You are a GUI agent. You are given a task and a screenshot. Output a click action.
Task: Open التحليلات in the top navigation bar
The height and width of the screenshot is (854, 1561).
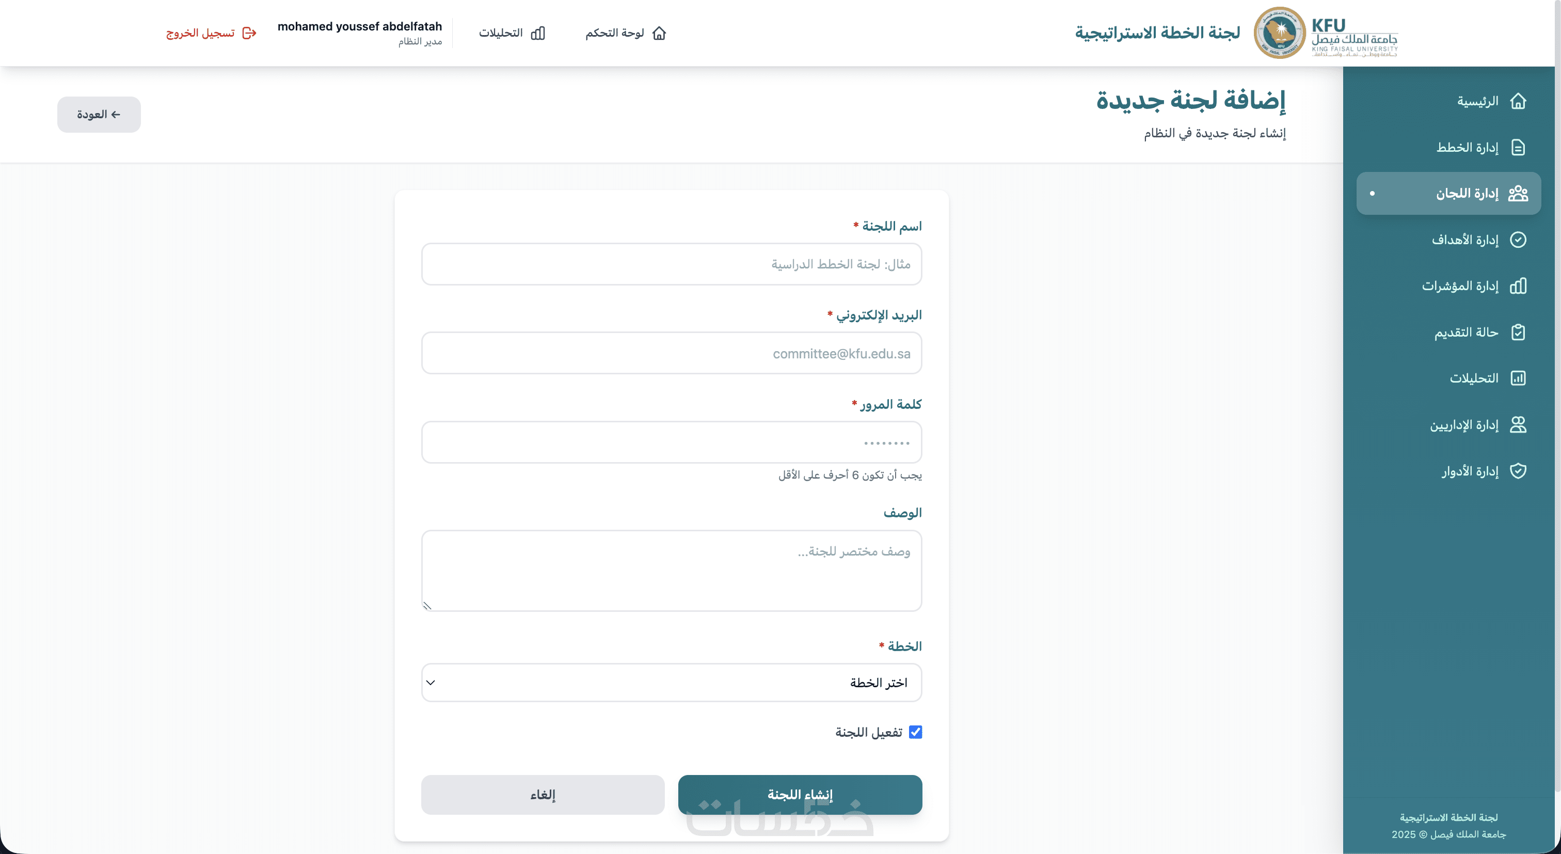pos(512,33)
